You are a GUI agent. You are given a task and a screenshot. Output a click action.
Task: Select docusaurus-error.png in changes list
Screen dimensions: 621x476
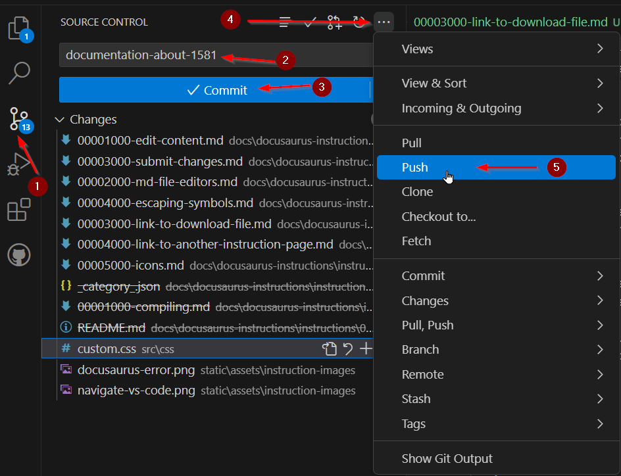136,370
